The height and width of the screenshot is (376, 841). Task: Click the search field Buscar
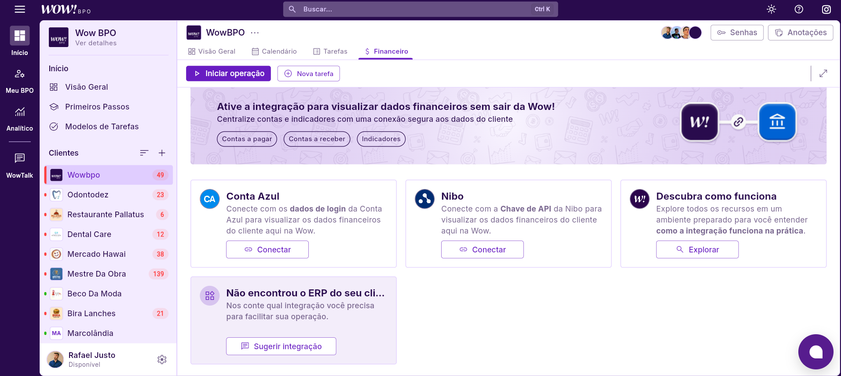pos(413,9)
